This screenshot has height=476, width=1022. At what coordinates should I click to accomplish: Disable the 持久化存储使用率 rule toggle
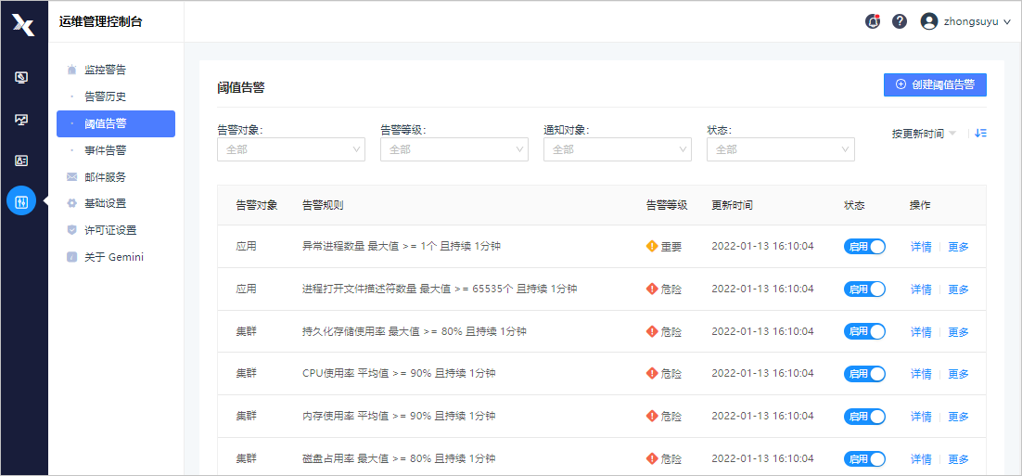point(865,331)
